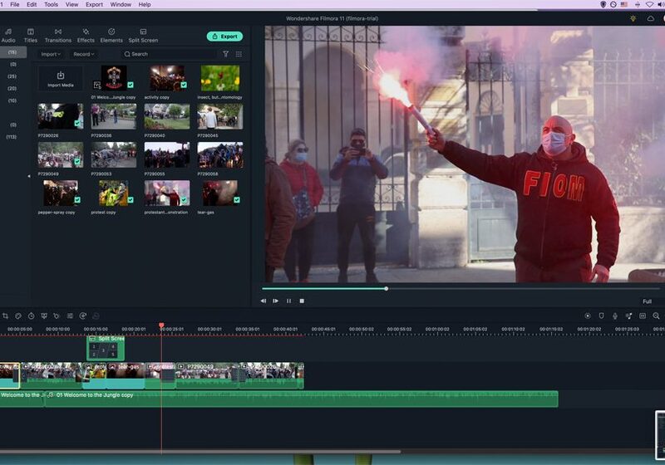Expand the Import dropdown
The height and width of the screenshot is (465, 665).
[51, 54]
